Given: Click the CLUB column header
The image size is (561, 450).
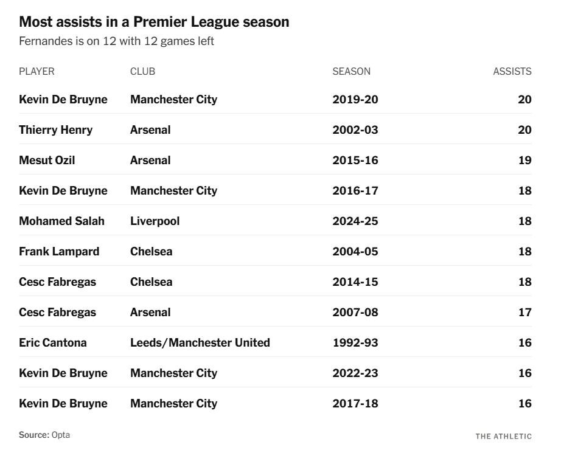Looking at the screenshot, I should (x=142, y=71).
